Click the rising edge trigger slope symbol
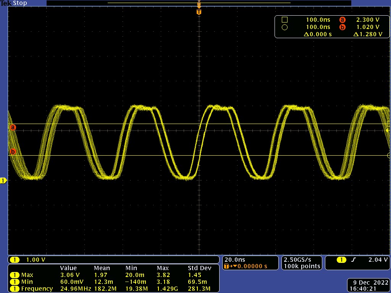The height and width of the screenshot is (293, 391). 354,260
